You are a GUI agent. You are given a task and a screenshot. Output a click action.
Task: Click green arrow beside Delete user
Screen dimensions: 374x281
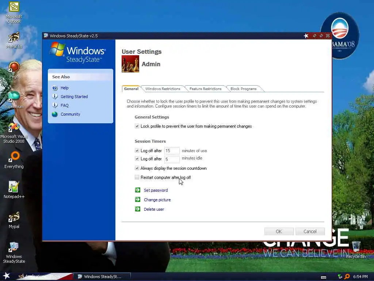click(x=138, y=209)
